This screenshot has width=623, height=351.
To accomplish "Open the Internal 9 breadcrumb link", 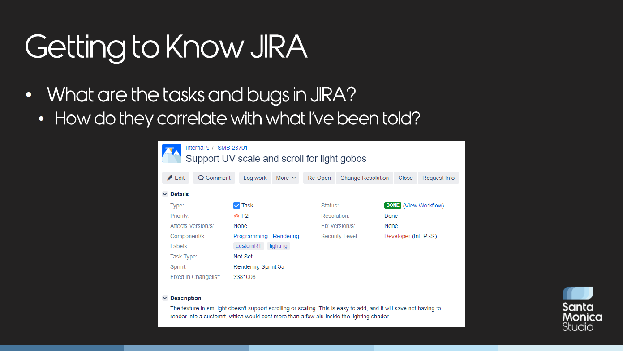I will point(198,148).
